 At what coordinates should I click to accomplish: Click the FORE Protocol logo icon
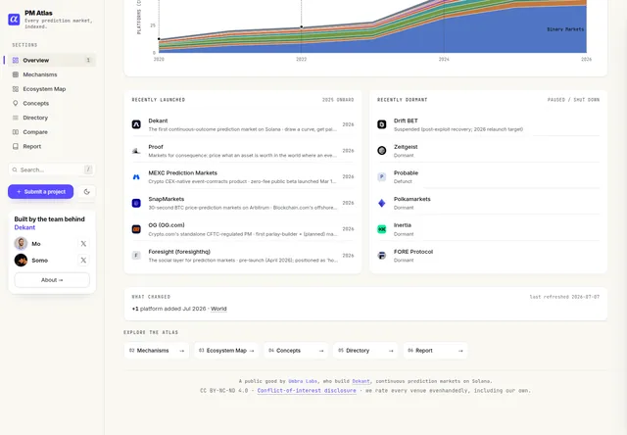coord(382,255)
